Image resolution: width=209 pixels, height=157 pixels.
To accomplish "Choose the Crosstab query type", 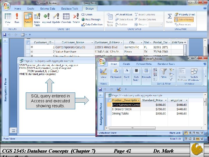I will [66, 18].
